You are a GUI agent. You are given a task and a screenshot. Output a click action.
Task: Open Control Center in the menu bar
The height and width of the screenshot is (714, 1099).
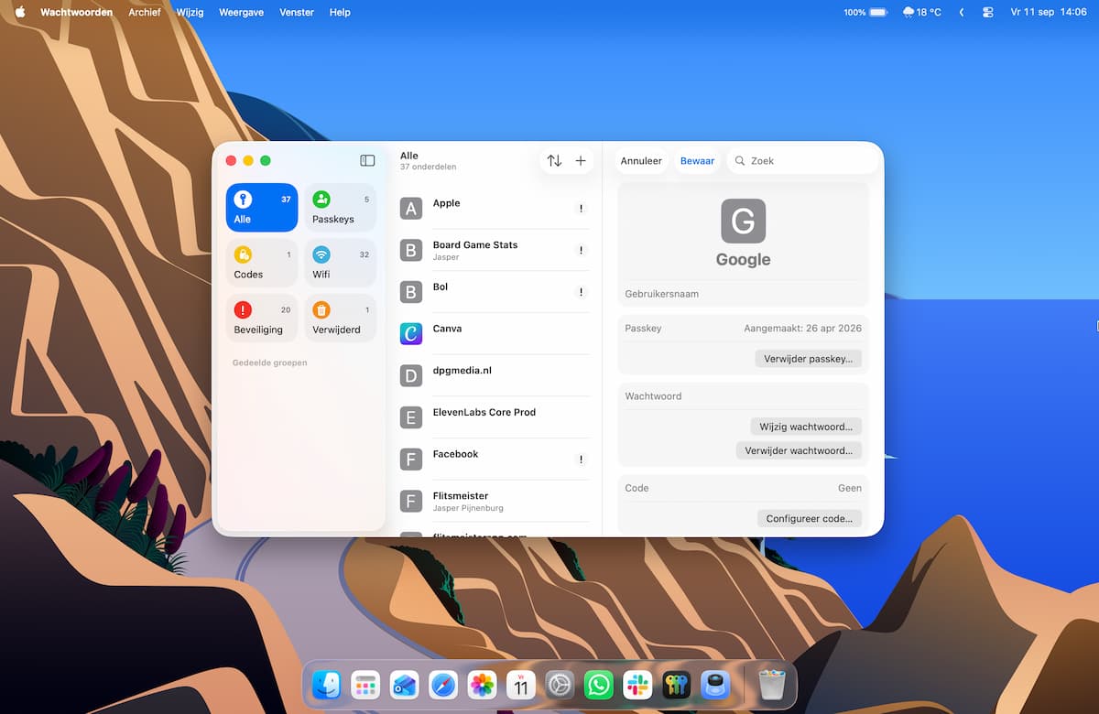pos(987,13)
